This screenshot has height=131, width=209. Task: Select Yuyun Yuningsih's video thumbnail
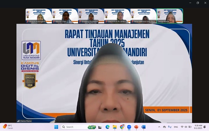click(x=38, y=16)
